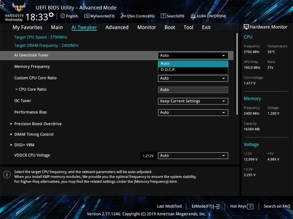Open the VDDCR CPU Voltage dropdown
The width and height of the screenshot is (293, 219).
point(193,156)
